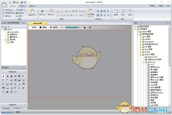
Task: Close the main.aardio tab with its X
Action: 46,23
